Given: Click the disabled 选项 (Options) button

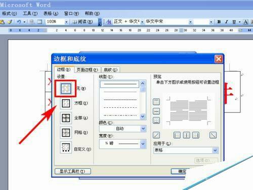Looking at the screenshot, I should 206,160.
